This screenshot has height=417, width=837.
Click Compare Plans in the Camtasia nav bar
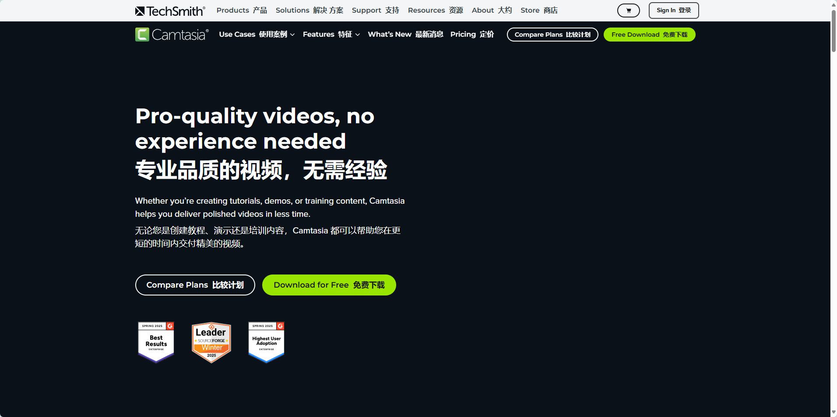552,35
